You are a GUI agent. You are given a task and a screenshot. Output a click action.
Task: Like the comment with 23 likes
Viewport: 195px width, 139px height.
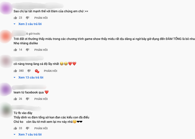(15, 18)
